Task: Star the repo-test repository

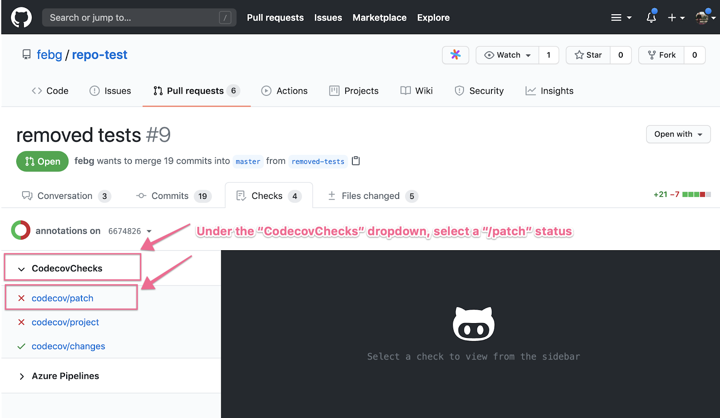Action: click(x=588, y=55)
